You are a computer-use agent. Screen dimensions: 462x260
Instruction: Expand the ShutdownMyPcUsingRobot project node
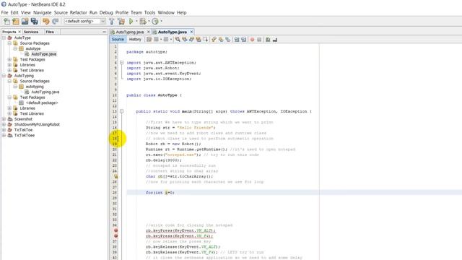pos(4,124)
